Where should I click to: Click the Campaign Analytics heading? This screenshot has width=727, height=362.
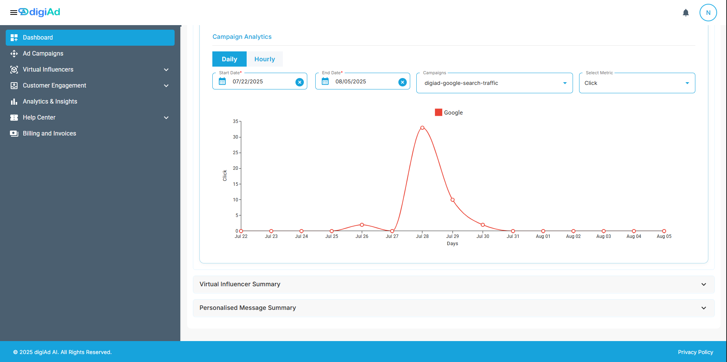tap(242, 37)
